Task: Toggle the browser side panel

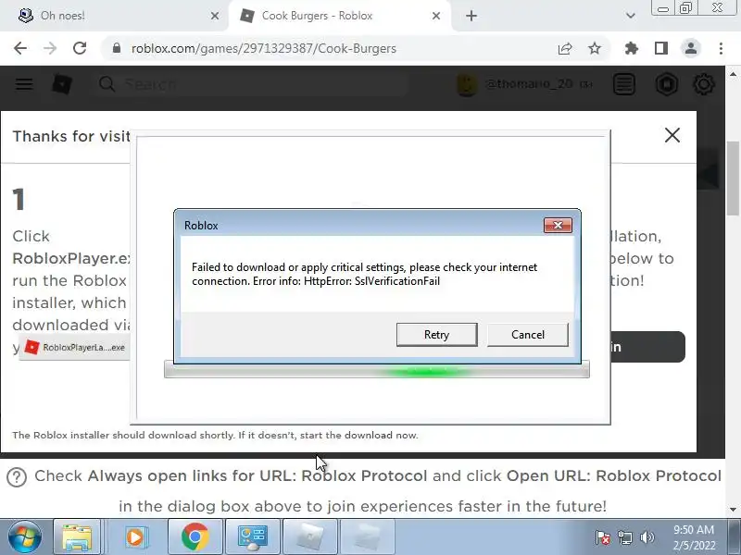Action: (x=661, y=48)
